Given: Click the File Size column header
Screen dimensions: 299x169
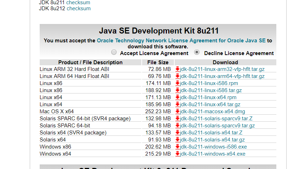Looking at the screenshot, I should pyautogui.click(x=158, y=62).
